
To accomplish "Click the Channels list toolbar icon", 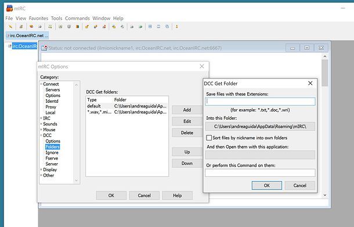I will [x=40, y=27].
